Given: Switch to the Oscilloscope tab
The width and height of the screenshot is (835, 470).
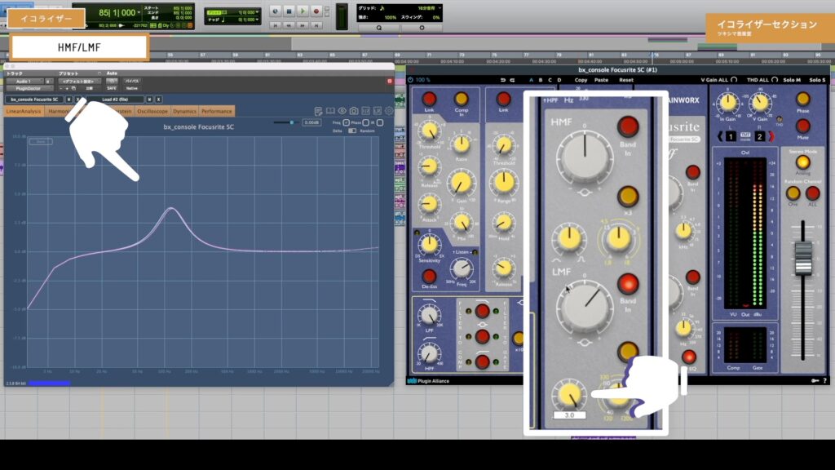Looking at the screenshot, I should (152, 111).
